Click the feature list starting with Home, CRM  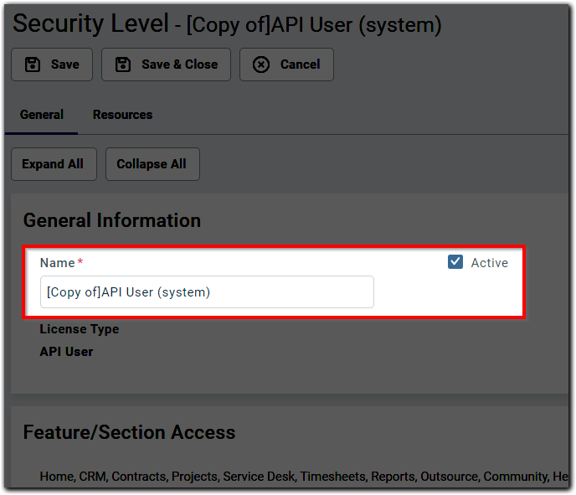coord(304,477)
